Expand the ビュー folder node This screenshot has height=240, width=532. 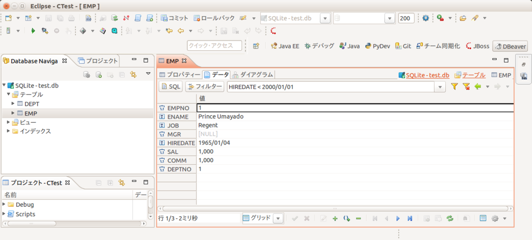[x=8, y=122]
